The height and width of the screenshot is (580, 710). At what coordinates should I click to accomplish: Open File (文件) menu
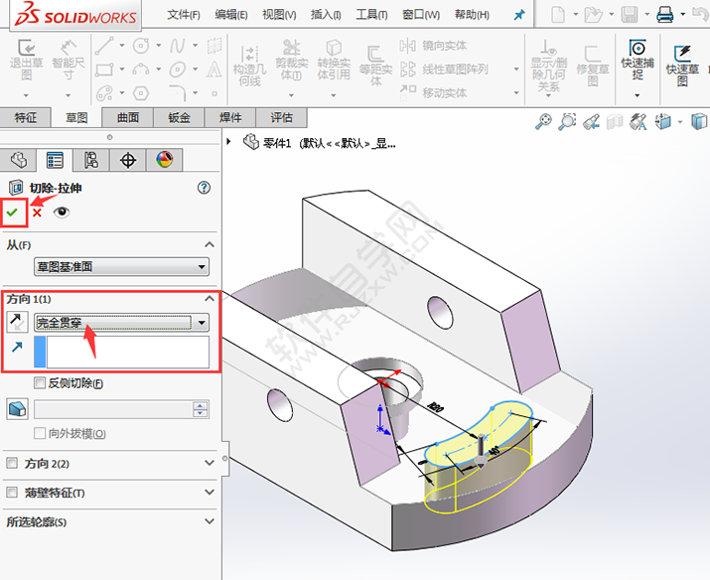pyautogui.click(x=184, y=15)
